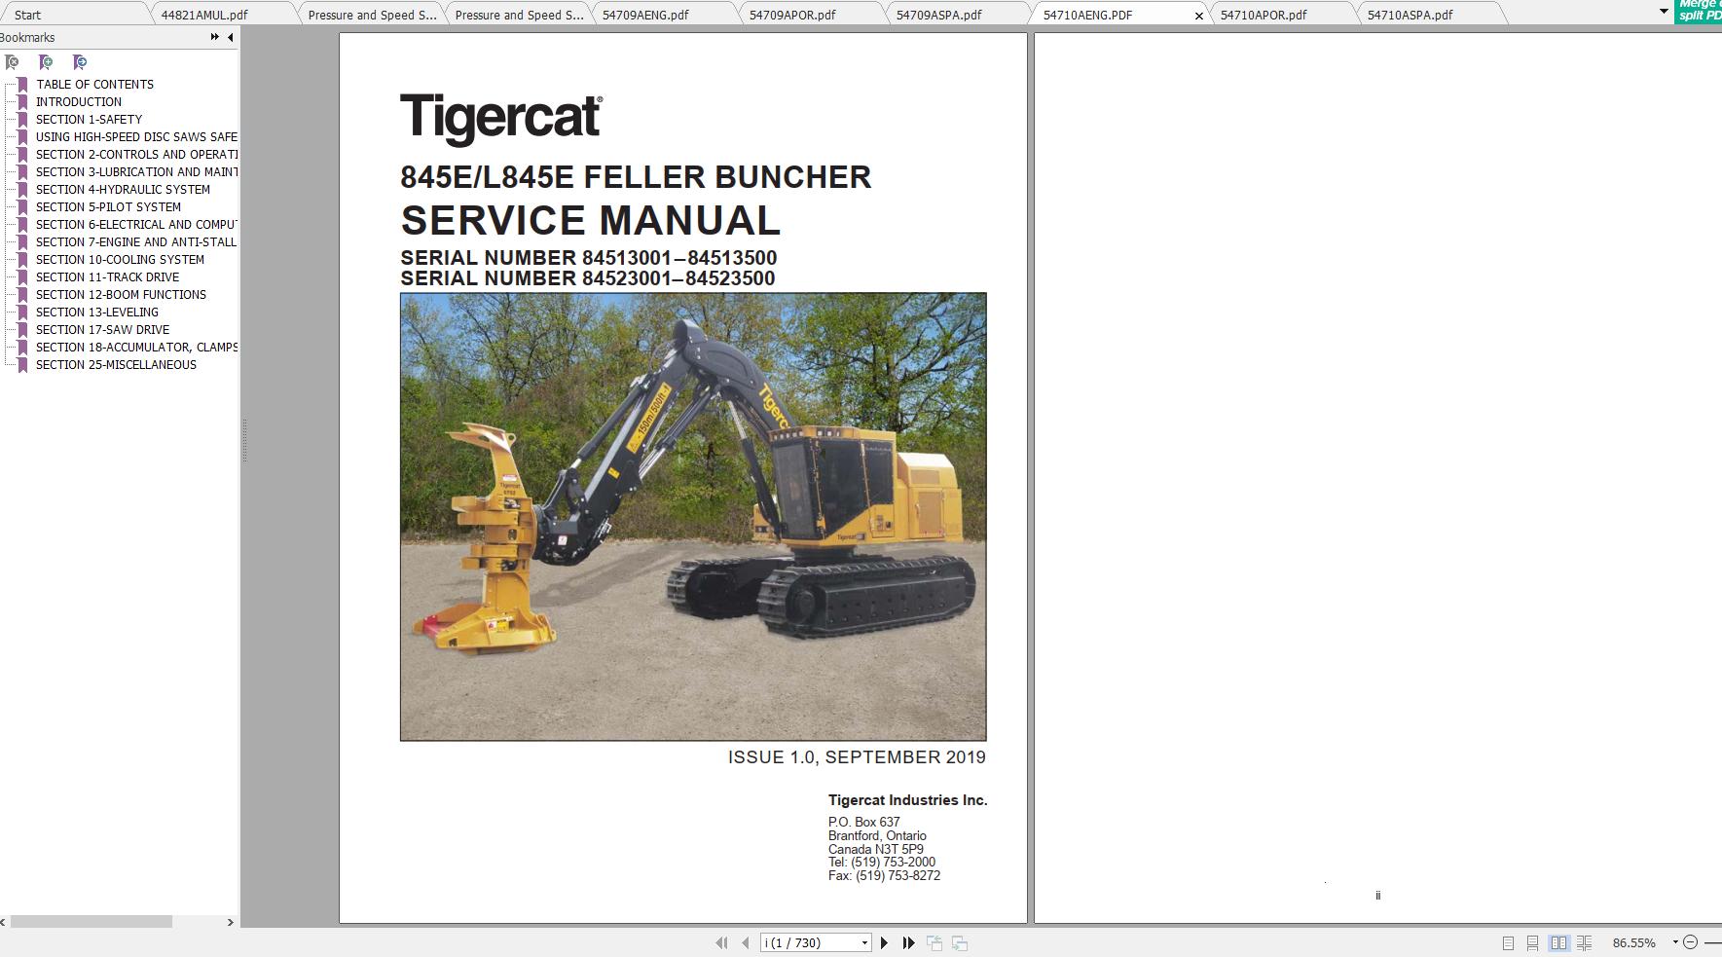Open SECTION 12-BOOM FUNCTIONS bookmark
This screenshot has height=957, width=1722.
(121, 295)
